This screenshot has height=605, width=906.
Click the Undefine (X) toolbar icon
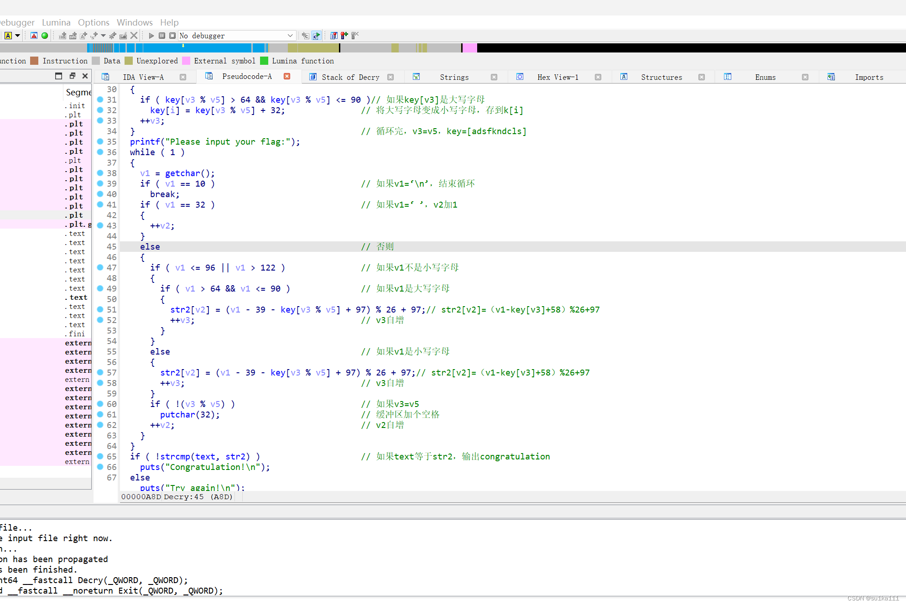point(134,36)
